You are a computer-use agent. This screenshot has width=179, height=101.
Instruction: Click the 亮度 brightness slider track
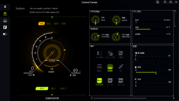tap(152, 72)
